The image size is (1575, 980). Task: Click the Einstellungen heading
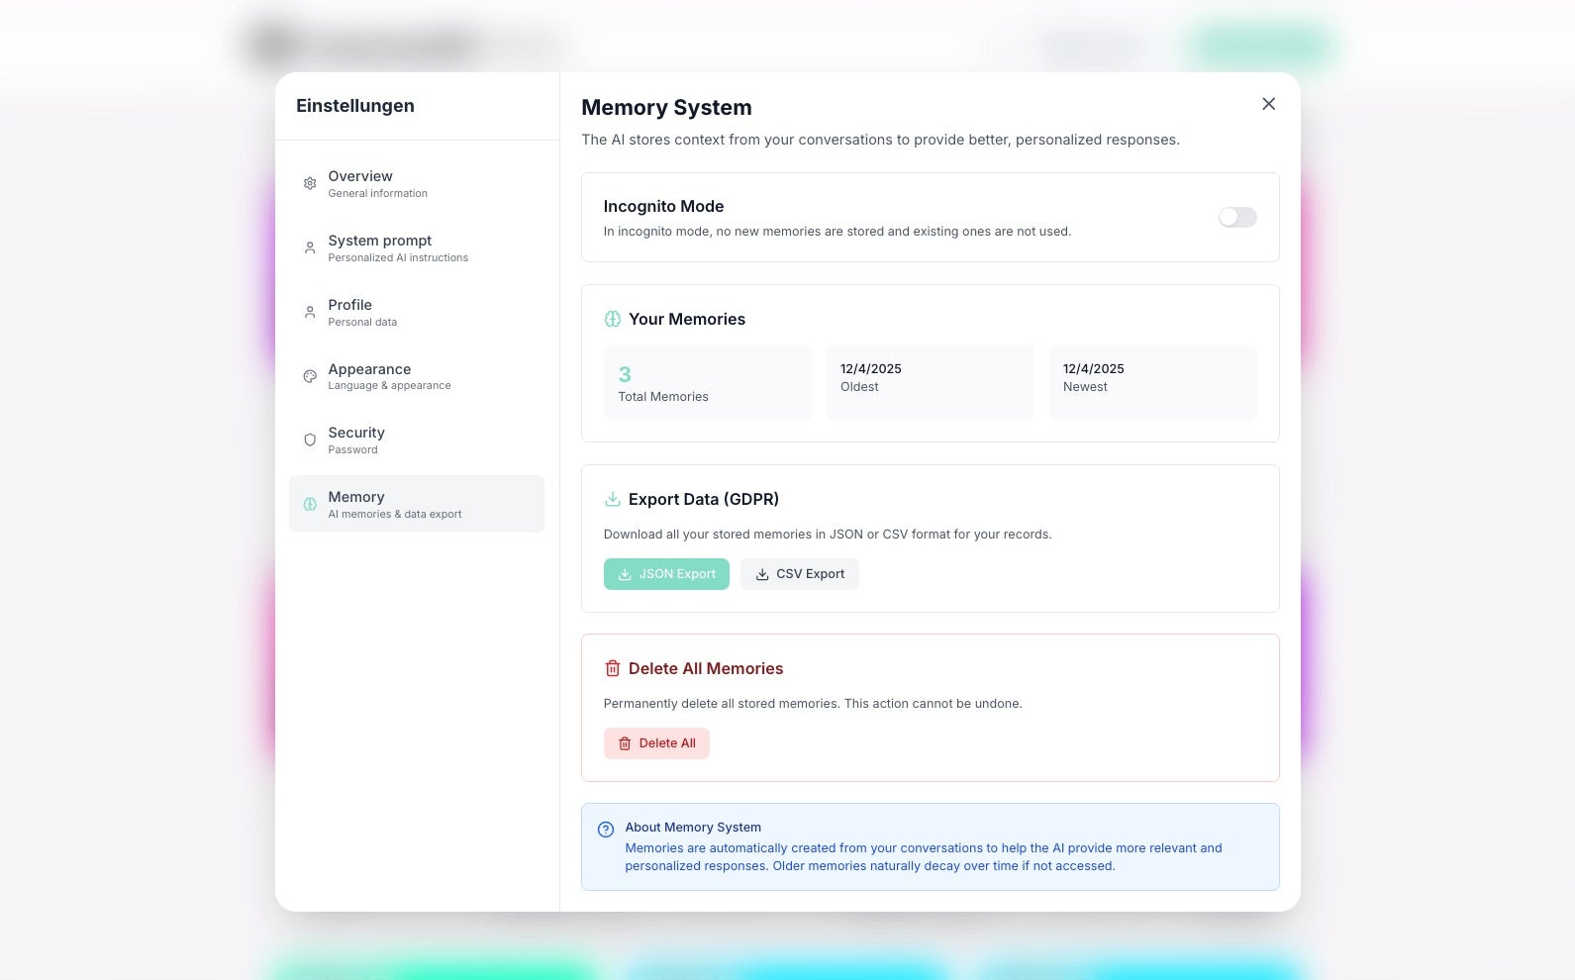pos(355,106)
